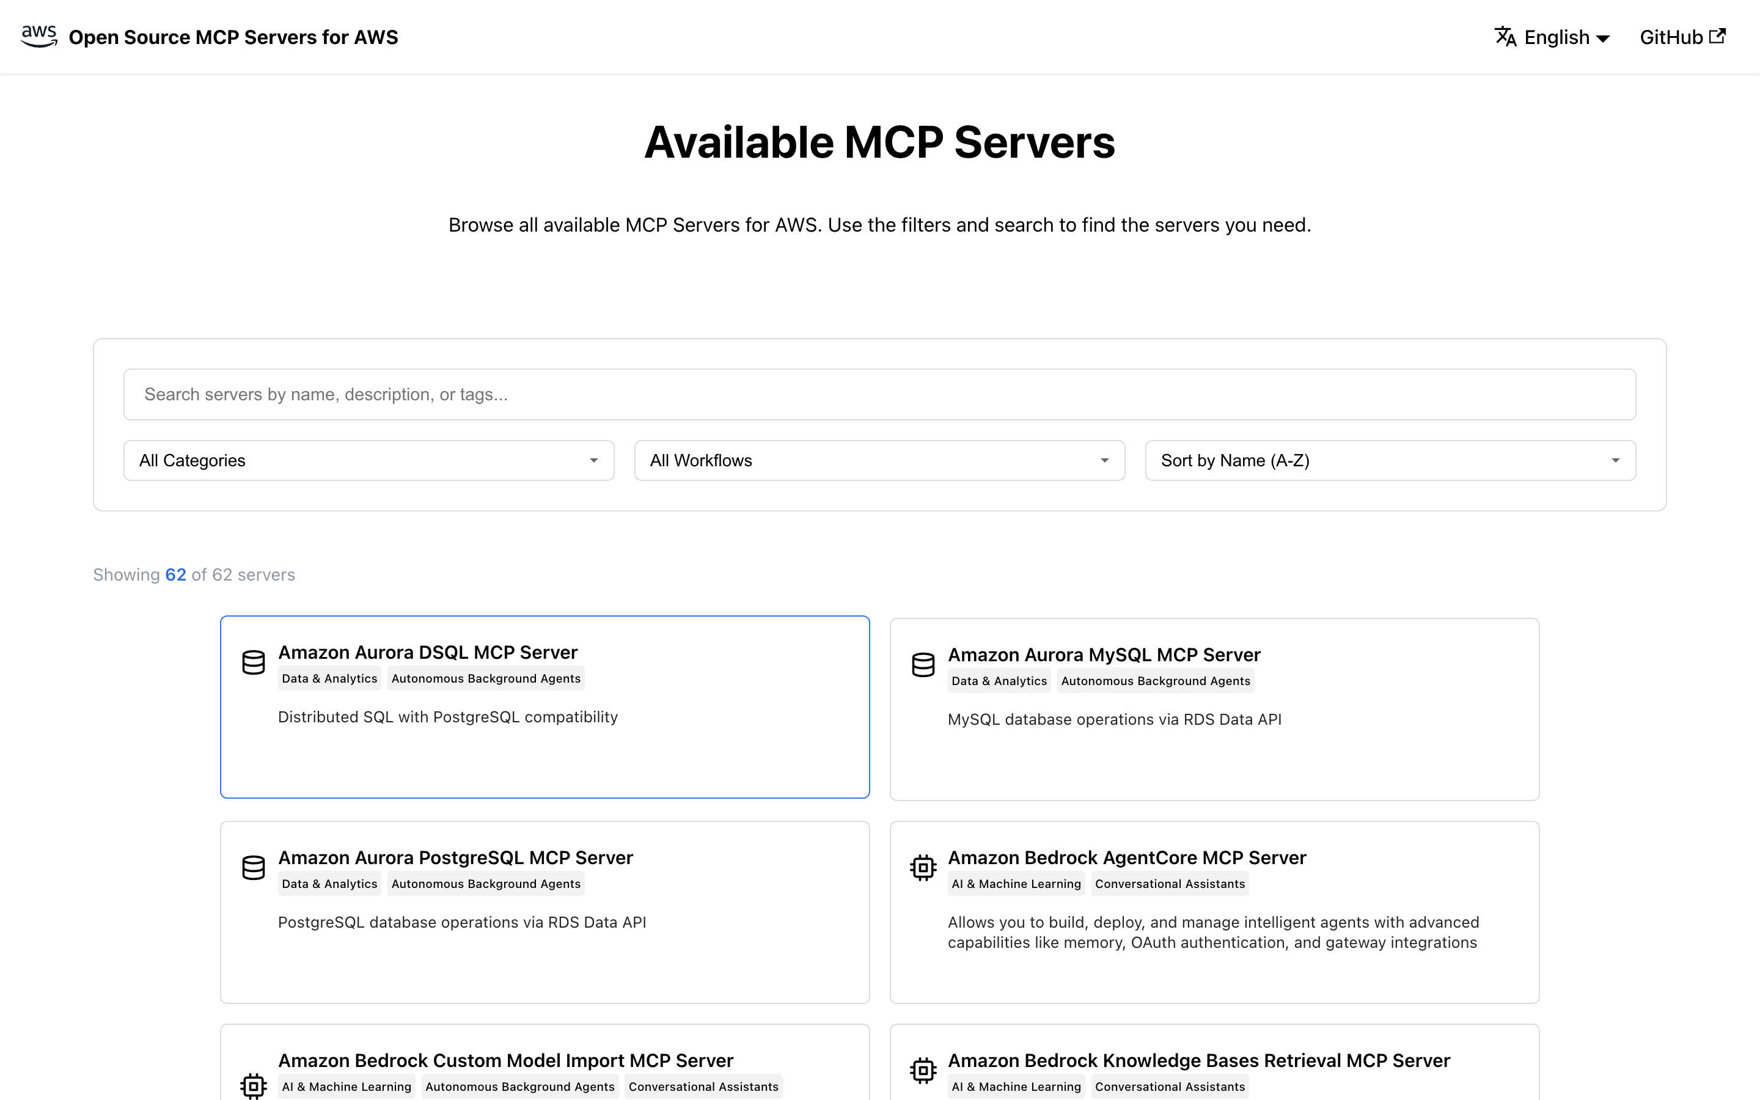Open the GitHub link
This screenshot has width=1760, height=1100.
(x=1682, y=37)
